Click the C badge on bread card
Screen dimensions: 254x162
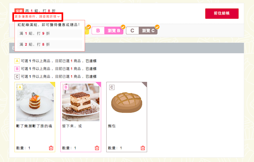[x=112, y=87]
